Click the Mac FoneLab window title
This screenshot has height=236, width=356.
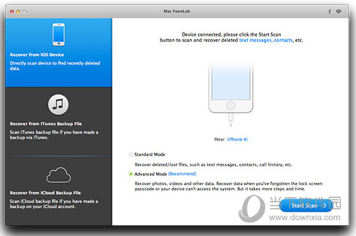click(x=176, y=11)
